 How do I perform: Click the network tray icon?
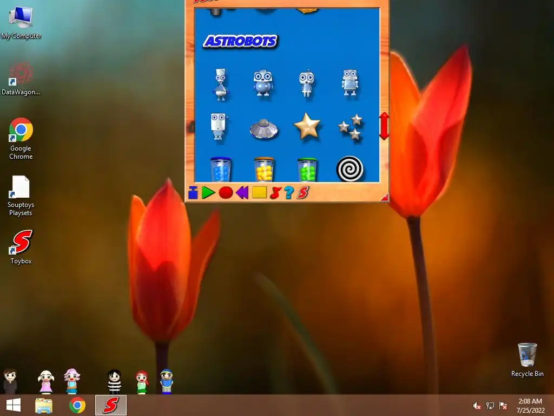490,406
